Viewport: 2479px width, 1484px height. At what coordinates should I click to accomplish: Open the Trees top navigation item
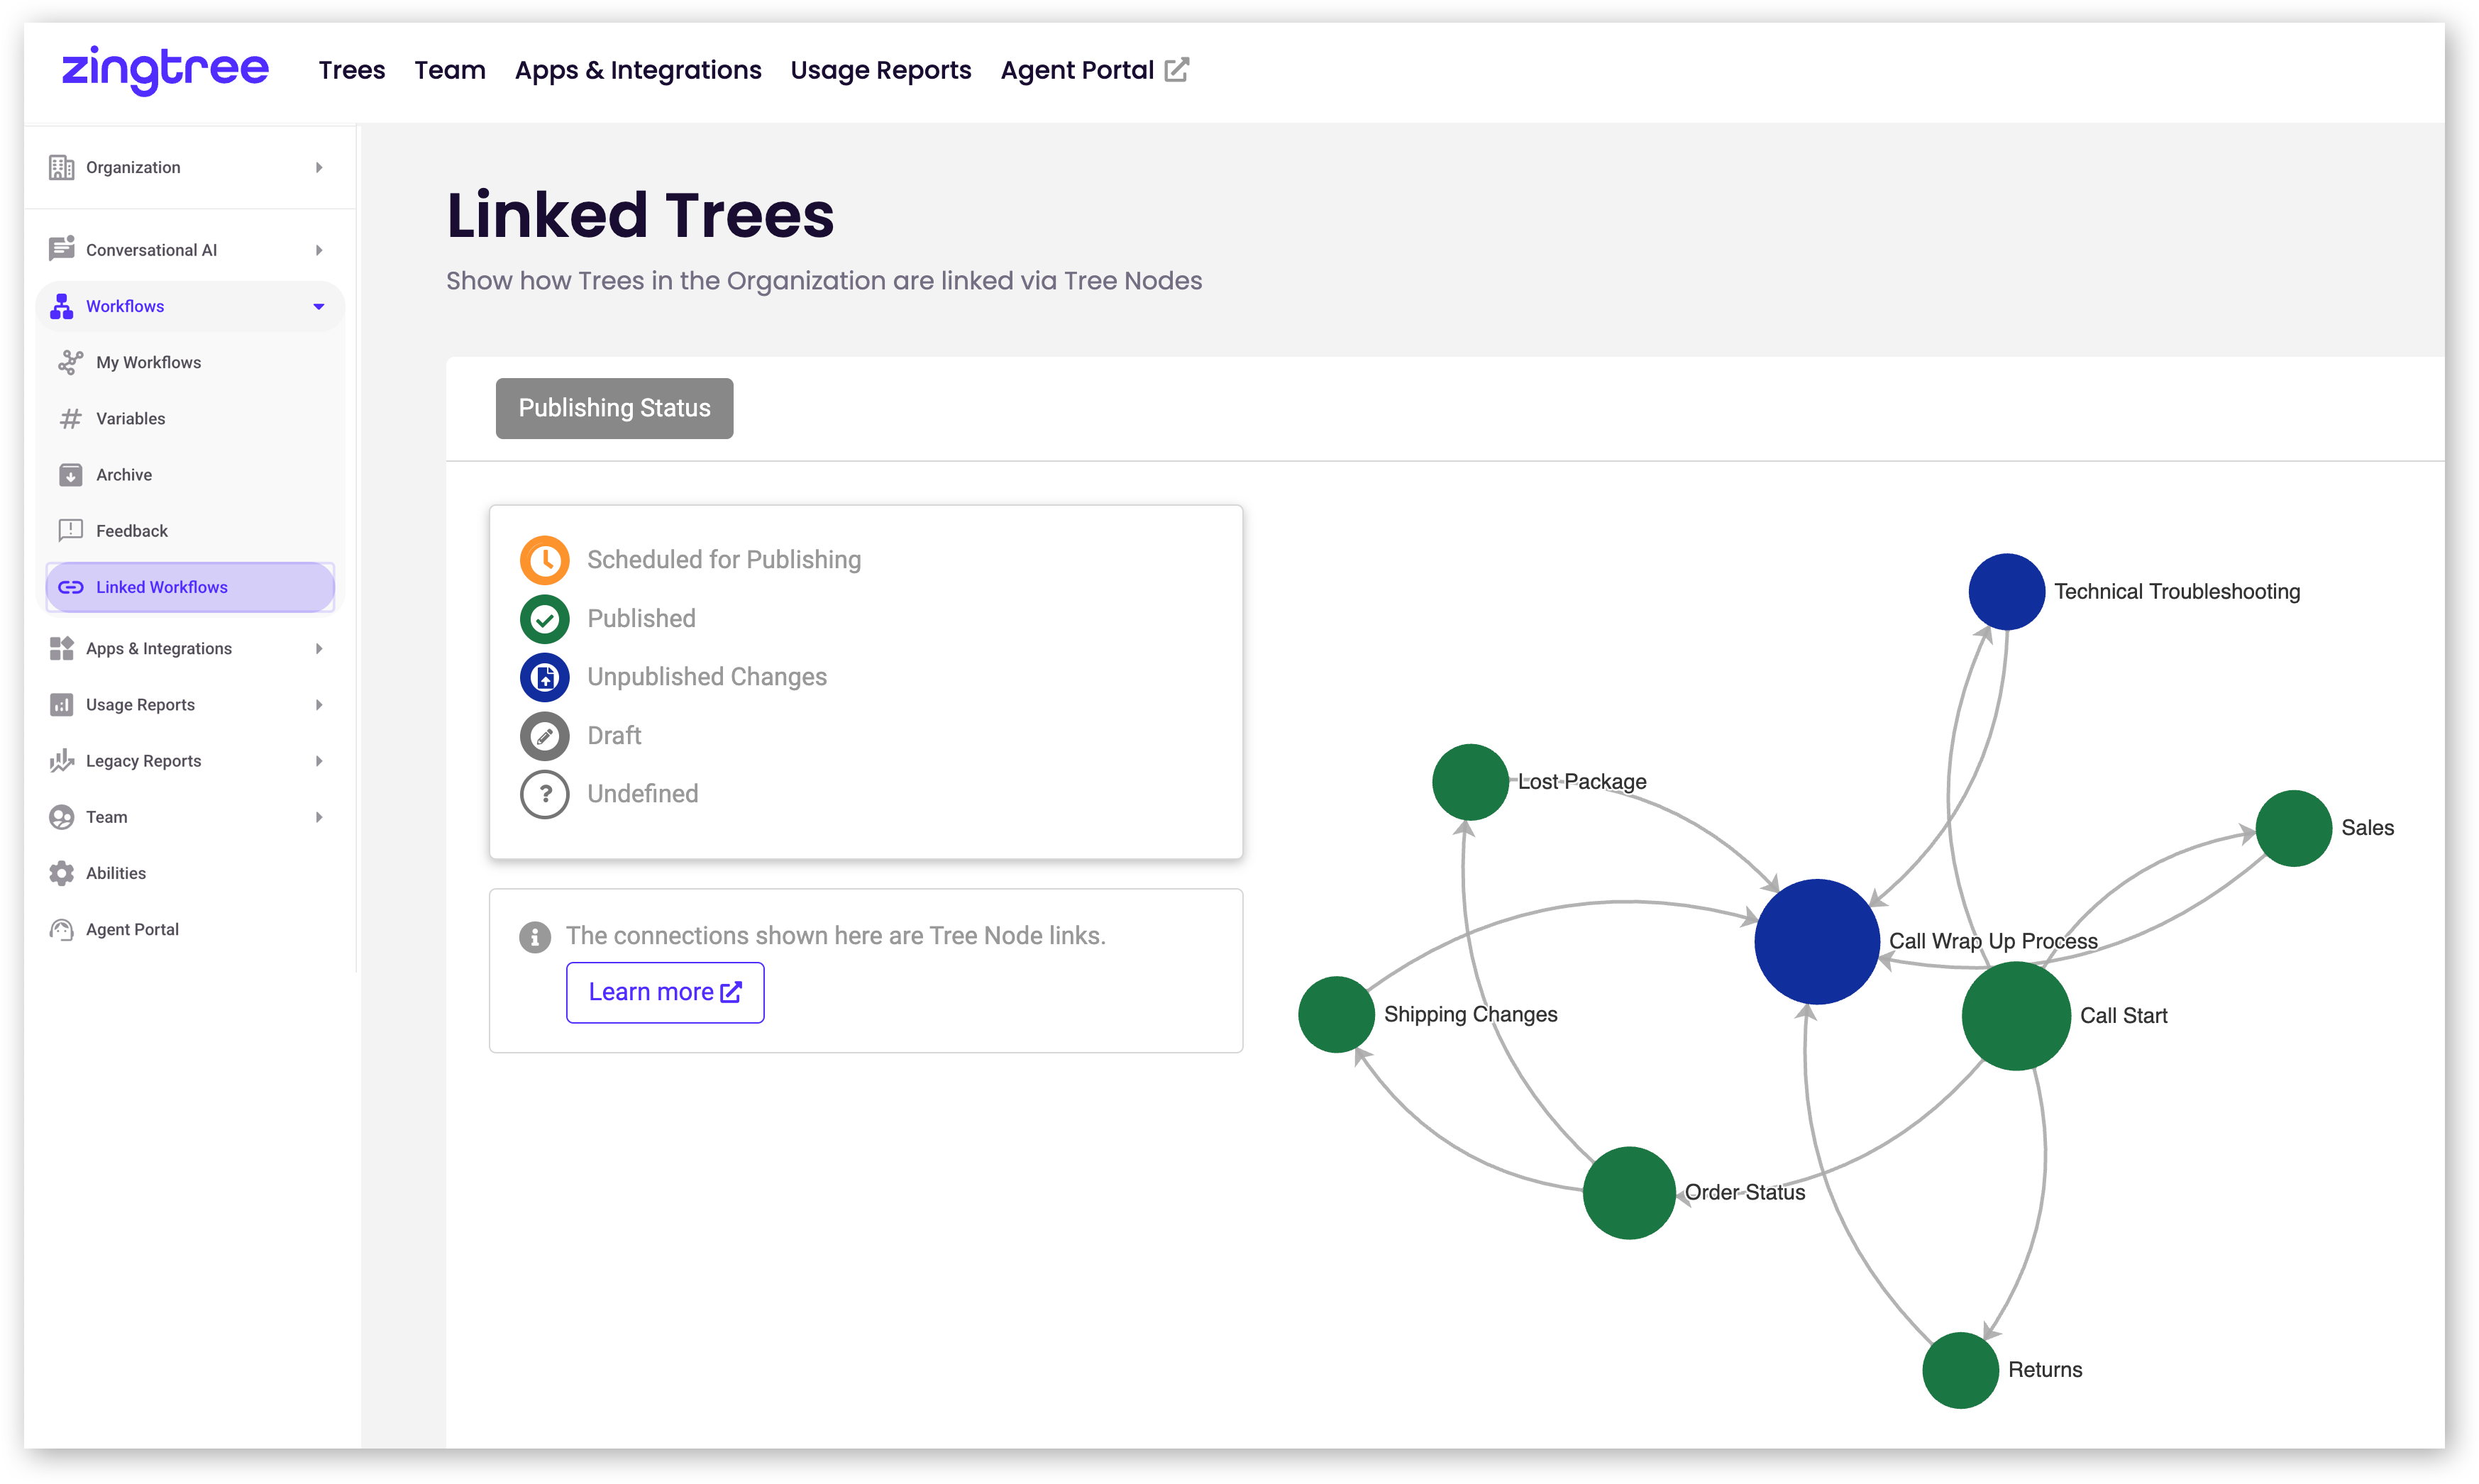(x=352, y=70)
